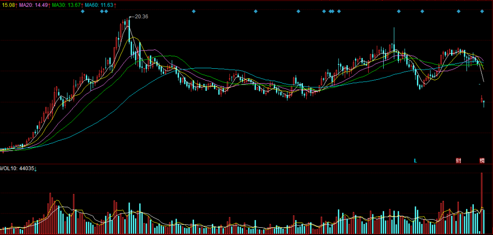Open the cyan L marker on the chart
Screen dimensions: 493x235
point(415,161)
